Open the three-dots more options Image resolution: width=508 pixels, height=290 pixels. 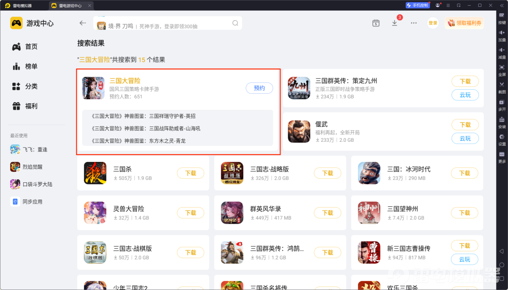click(x=414, y=23)
